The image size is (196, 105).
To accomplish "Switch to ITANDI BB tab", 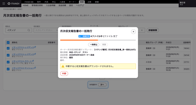I will tap(29, 2).
